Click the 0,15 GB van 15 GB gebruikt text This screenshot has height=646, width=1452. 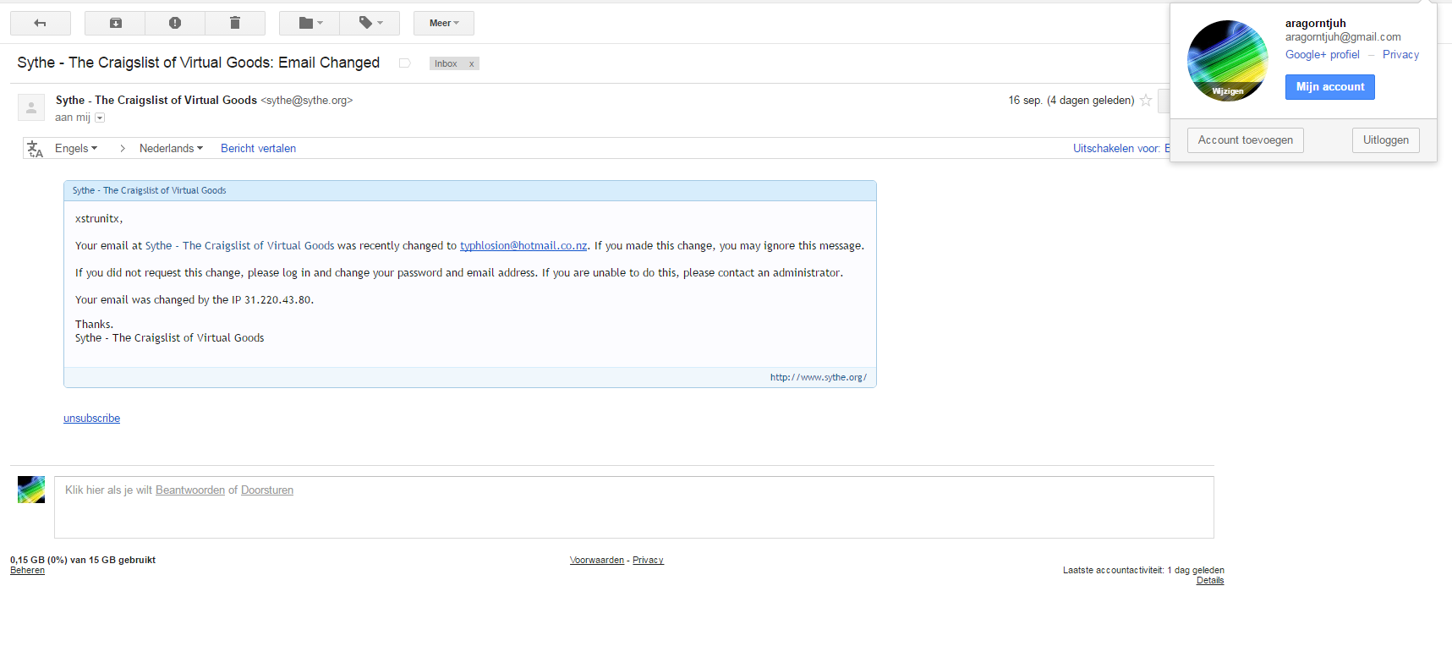pyautogui.click(x=83, y=560)
